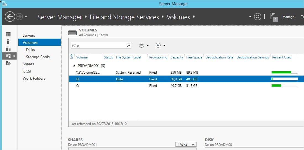Sort by Deduplication Rate column header

(219, 57)
